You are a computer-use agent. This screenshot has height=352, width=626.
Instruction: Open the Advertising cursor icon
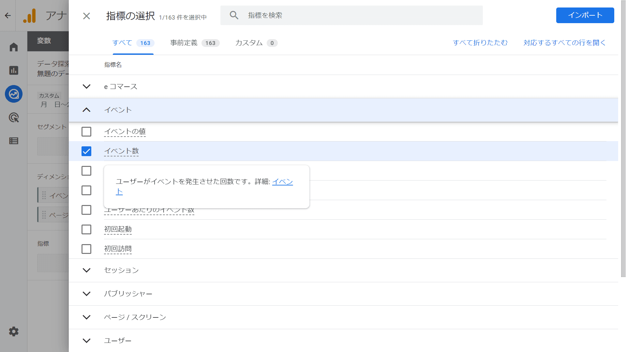pos(14,117)
